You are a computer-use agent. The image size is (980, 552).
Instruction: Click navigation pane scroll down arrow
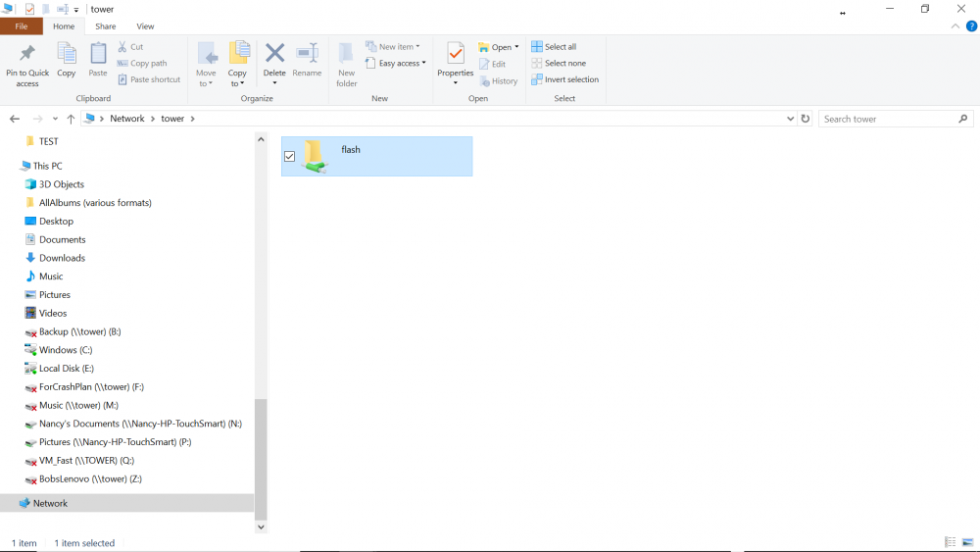pyautogui.click(x=261, y=527)
